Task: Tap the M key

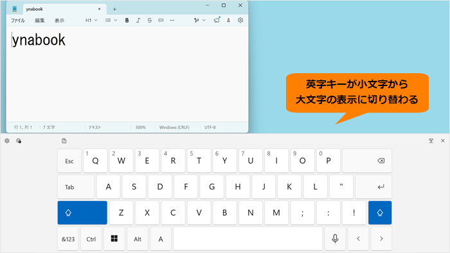Action: coord(276,213)
